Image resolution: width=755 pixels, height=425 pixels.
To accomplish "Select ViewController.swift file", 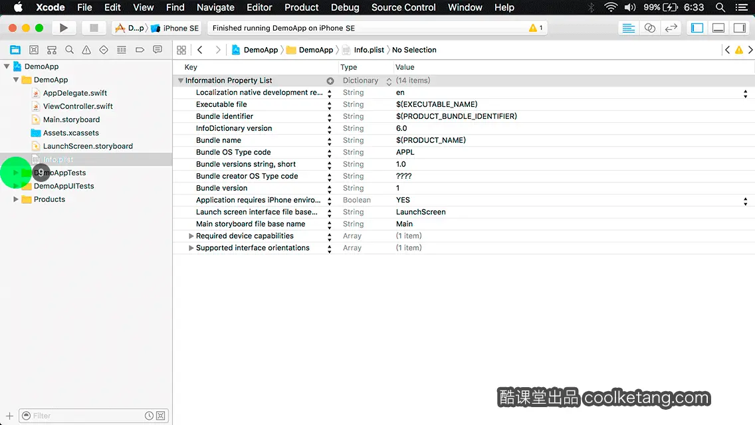I will [x=78, y=106].
